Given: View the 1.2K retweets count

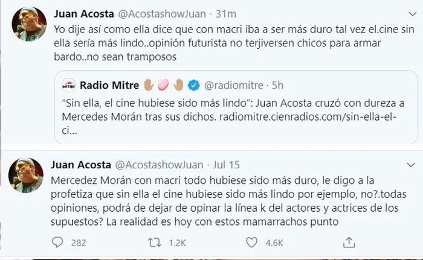Looking at the screenshot, I should click(x=176, y=242).
